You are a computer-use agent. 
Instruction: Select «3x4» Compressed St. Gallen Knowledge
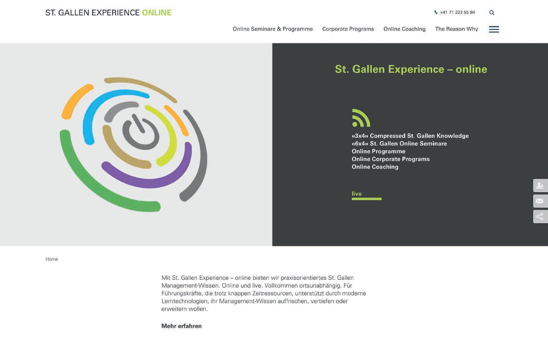click(x=410, y=136)
